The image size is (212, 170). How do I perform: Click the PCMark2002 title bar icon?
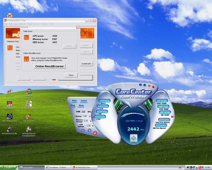pyautogui.click(x=5, y=21)
